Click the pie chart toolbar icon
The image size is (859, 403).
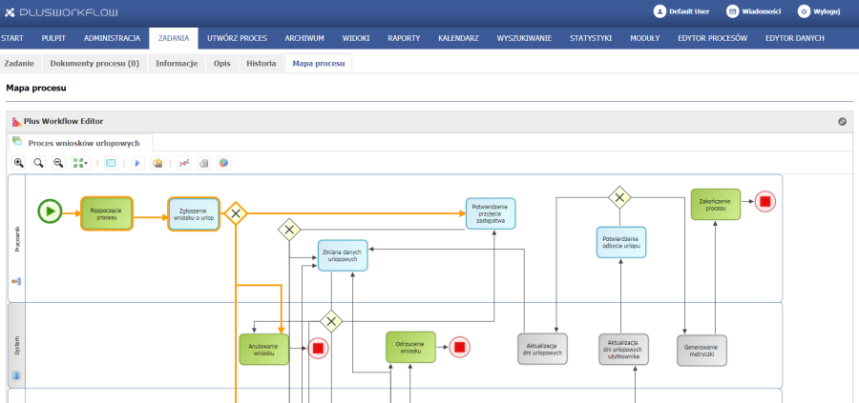click(223, 163)
